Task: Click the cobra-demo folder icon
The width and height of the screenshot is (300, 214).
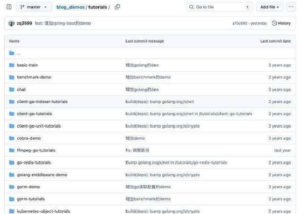Action: [12, 138]
